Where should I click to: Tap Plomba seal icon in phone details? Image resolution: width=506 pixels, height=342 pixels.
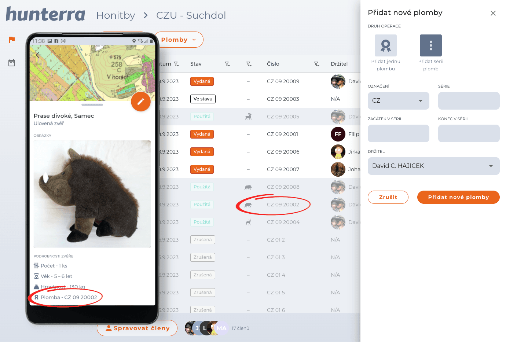pos(36,297)
